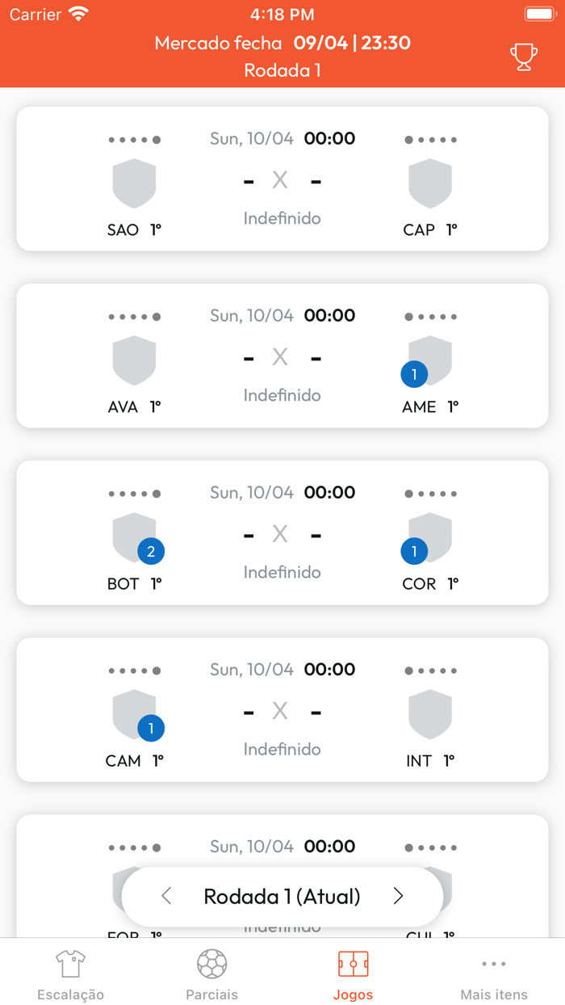Screen dimensions: 565x1005
Task: Tap the blue badge on BOT shield
Action: pos(151,552)
